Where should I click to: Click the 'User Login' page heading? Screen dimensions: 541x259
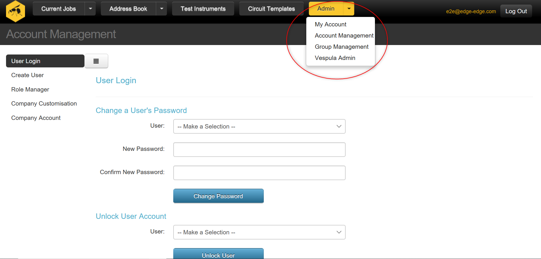coord(116,81)
